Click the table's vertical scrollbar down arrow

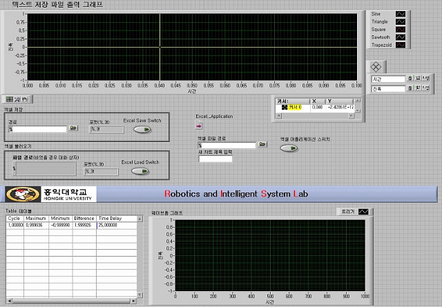(140, 295)
